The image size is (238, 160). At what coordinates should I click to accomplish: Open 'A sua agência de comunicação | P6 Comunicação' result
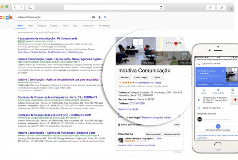point(48,39)
